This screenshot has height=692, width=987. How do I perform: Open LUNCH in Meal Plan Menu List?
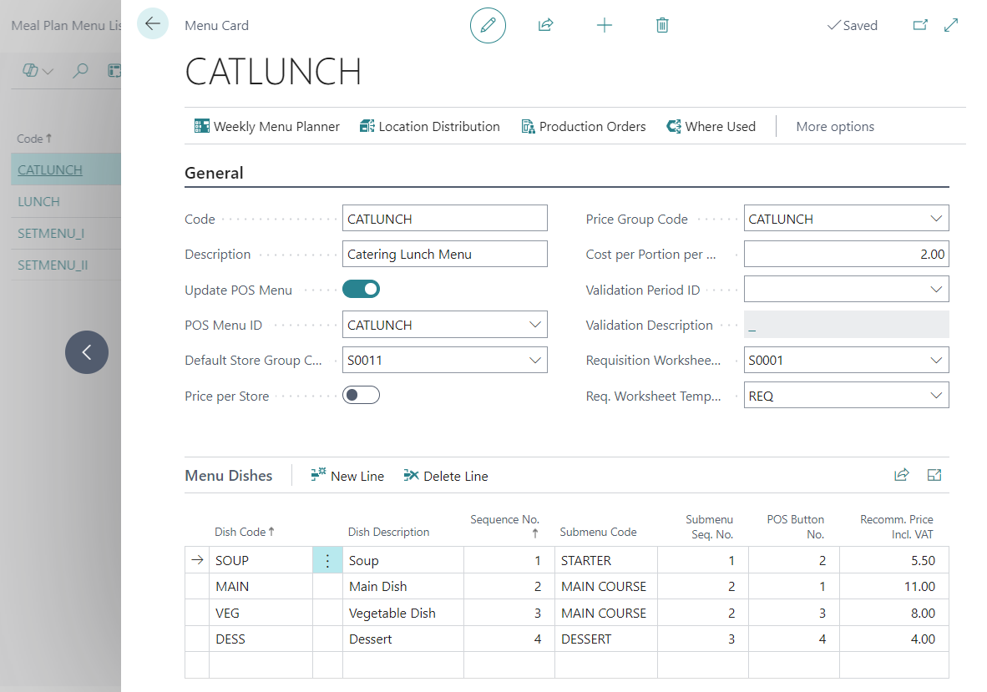tap(38, 201)
